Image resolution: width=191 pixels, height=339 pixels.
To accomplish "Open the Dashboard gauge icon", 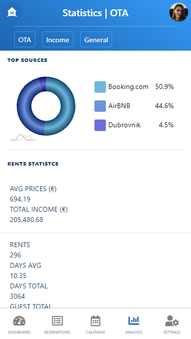I will point(19,321).
